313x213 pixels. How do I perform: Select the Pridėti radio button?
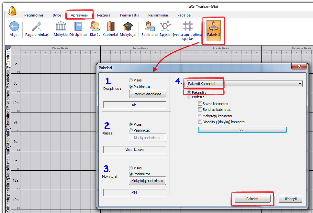pos(189,97)
